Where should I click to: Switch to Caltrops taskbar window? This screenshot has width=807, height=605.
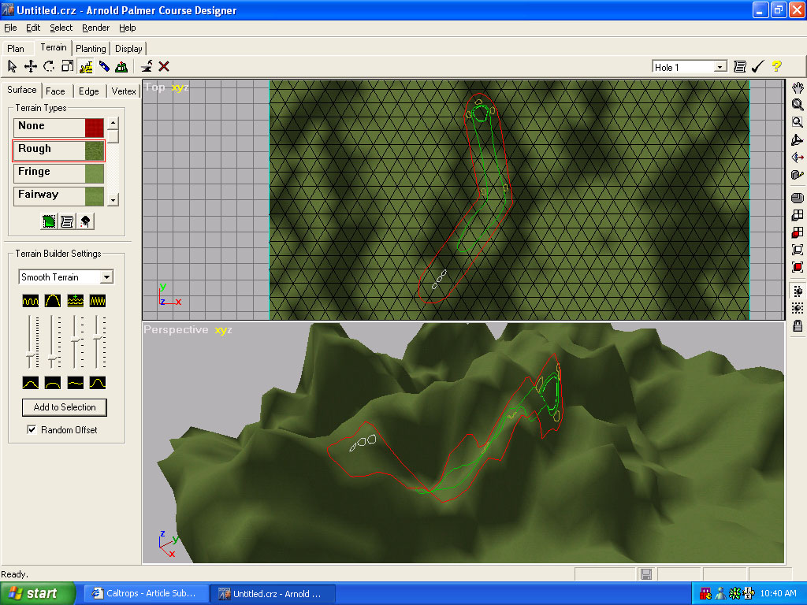(146, 593)
